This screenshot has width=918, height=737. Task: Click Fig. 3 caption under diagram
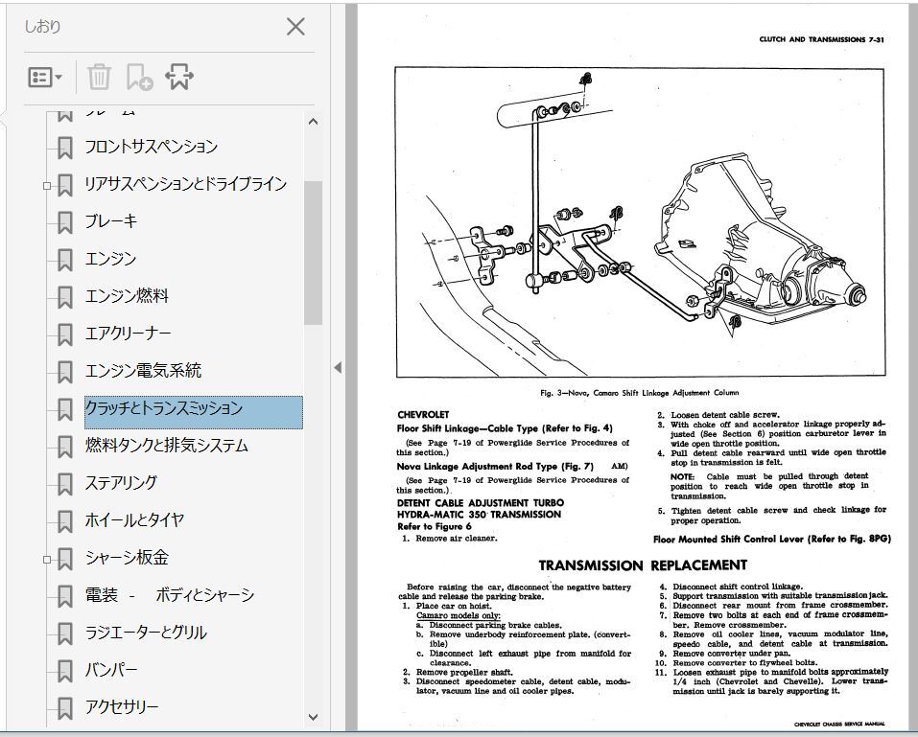click(639, 393)
